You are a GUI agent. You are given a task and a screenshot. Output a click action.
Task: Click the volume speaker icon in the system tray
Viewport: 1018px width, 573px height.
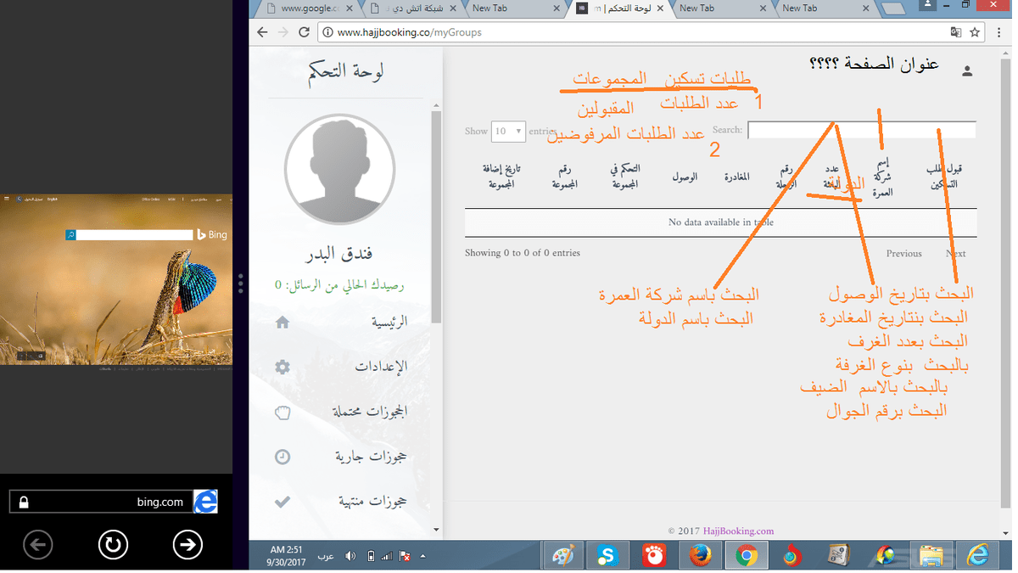pyautogui.click(x=350, y=555)
